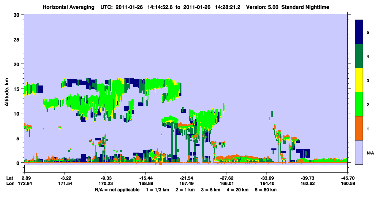Click the latitude value -9.33

(x=105, y=178)
